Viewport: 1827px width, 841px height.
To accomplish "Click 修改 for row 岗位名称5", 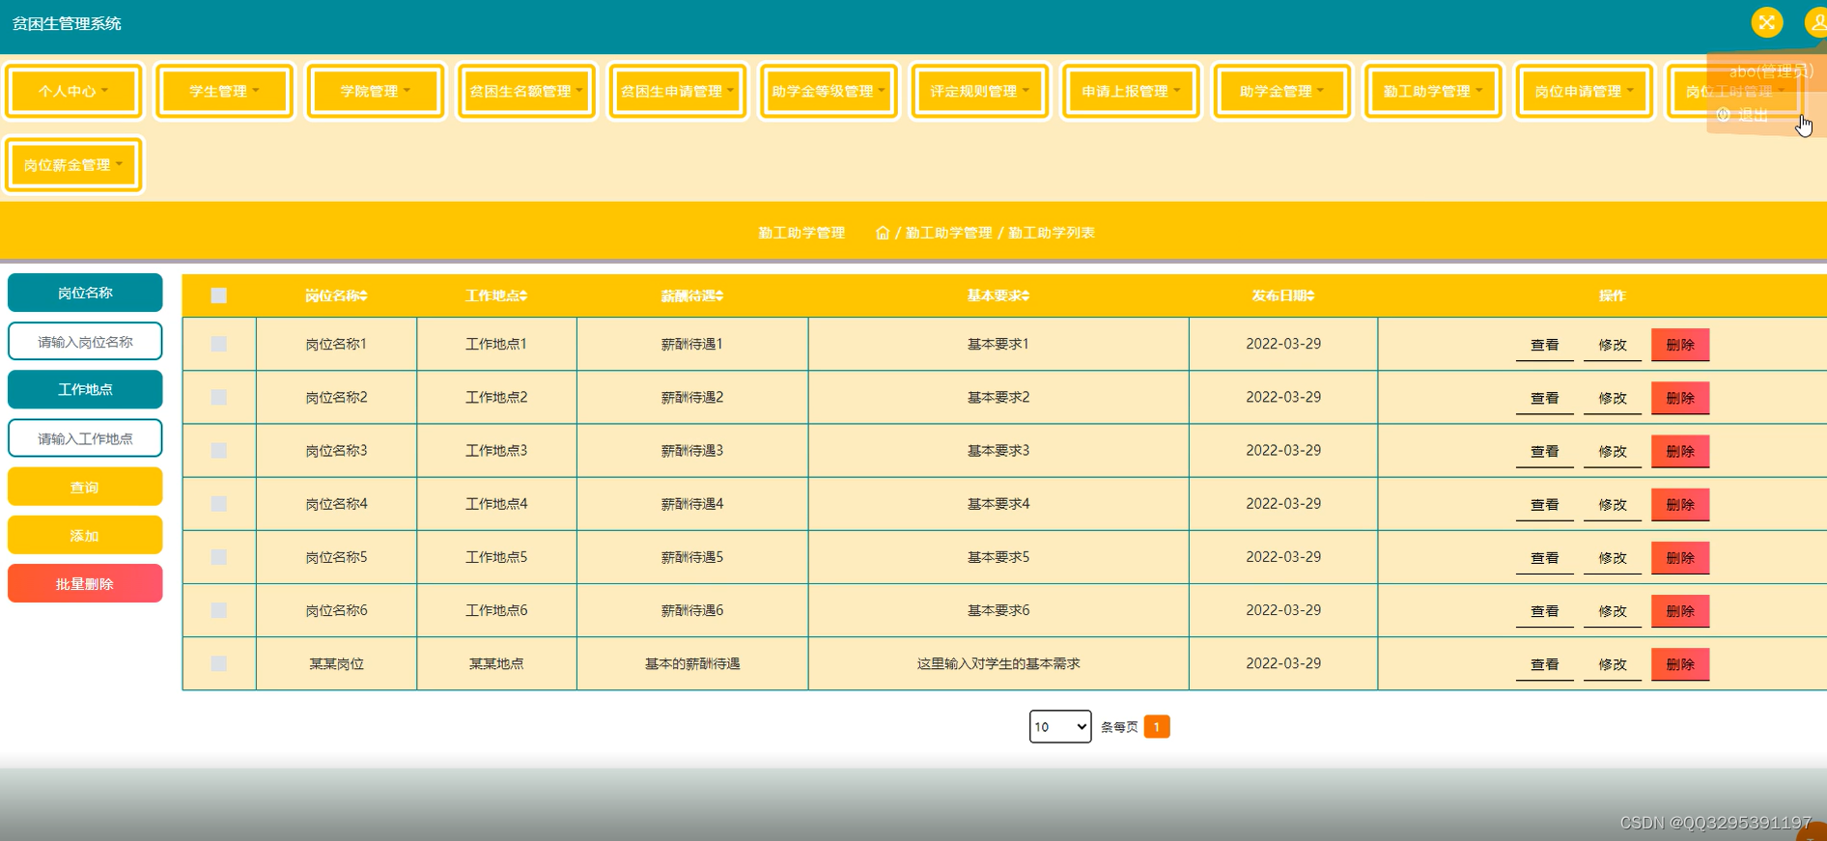I will tap(1613, 558).
